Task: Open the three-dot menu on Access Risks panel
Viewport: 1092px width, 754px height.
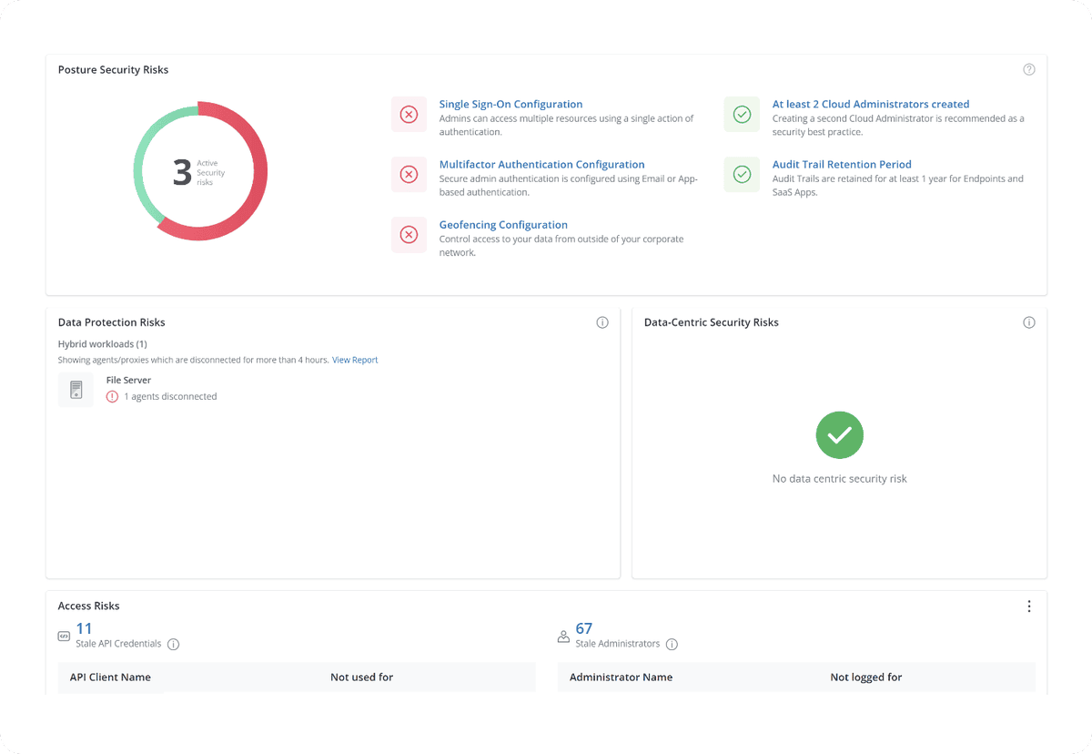Action: [x=1028, y=606]
